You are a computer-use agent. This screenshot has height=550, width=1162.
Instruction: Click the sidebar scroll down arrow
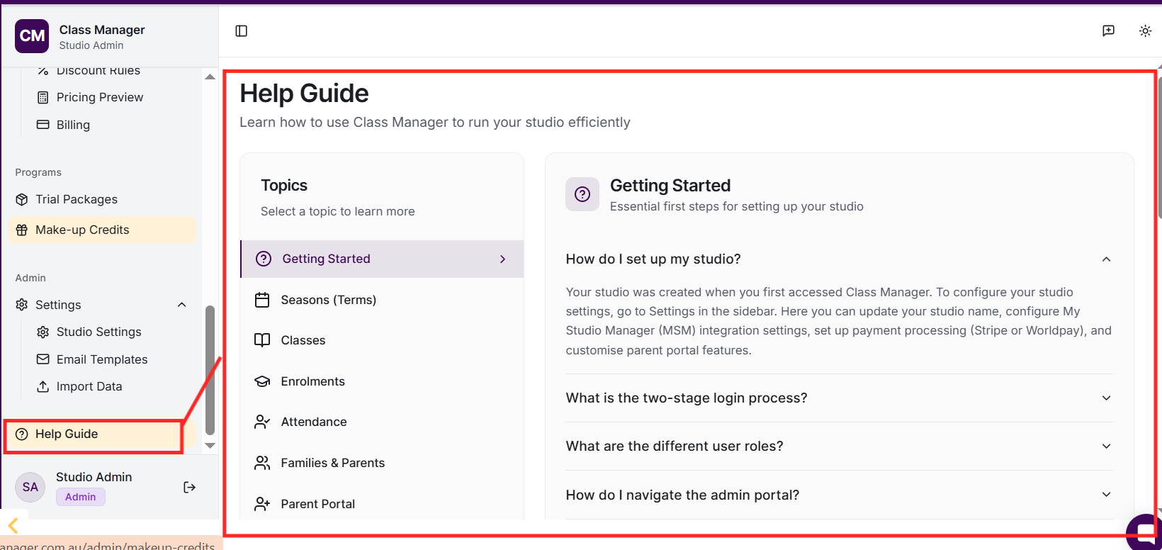(210, 446)
